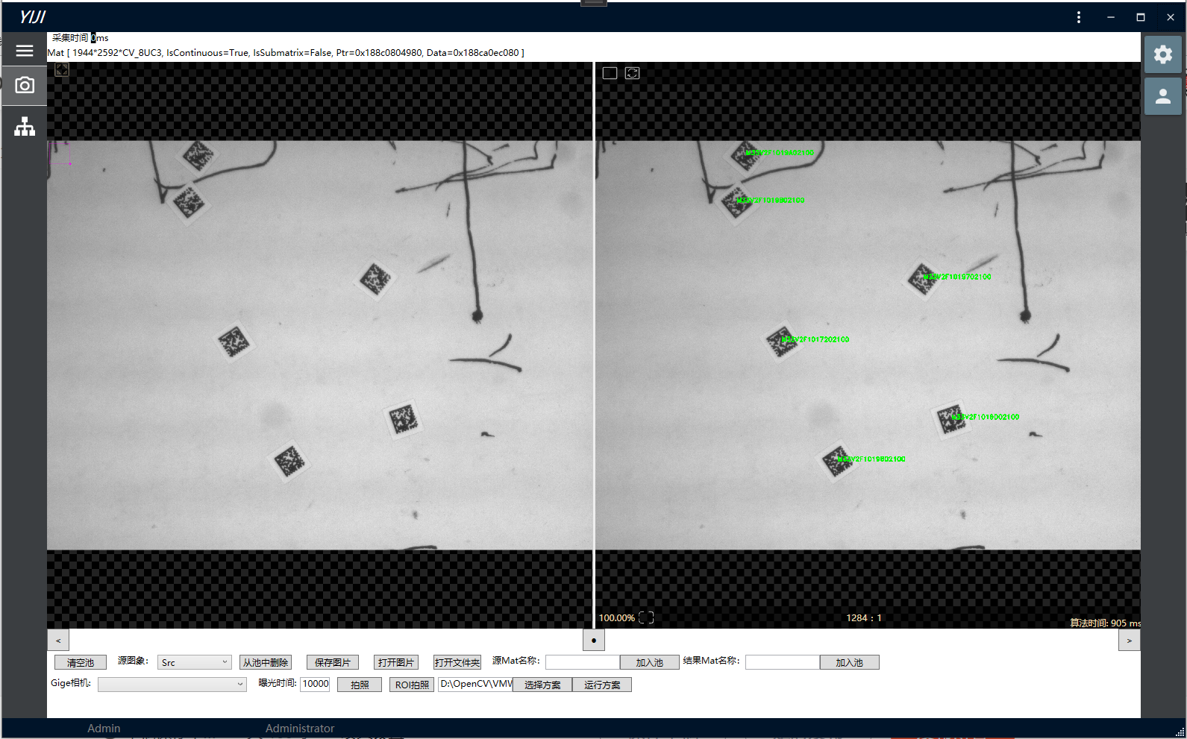Click the bracket fit icon beside 100.00%
Viewport: 1187px width, 739px height.
[646, 617]
